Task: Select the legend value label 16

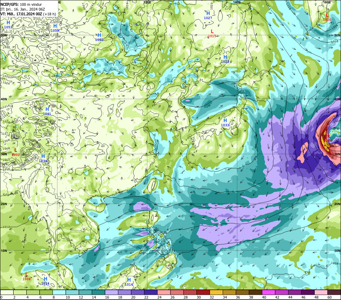Action: coord(107,297)
